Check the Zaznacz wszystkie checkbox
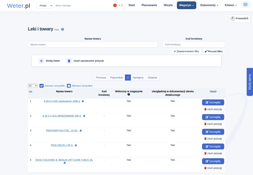Screen dimensions: 253x175 coord(41,86)
